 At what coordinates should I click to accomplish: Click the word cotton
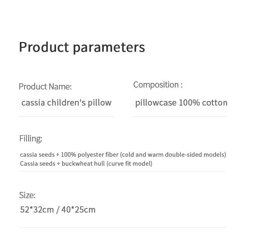pyautogui.click(x=215, y=103)
